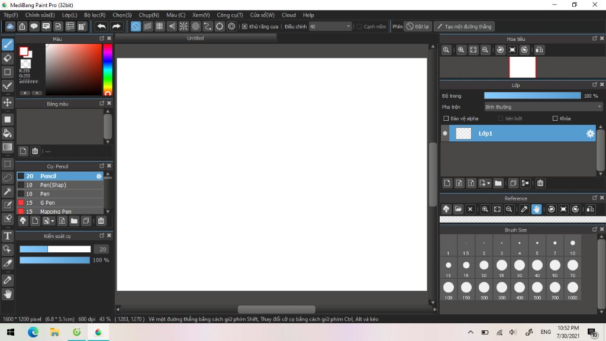Pick a color in the saturation square
The image size is (606, 341).
click(73, 70)
